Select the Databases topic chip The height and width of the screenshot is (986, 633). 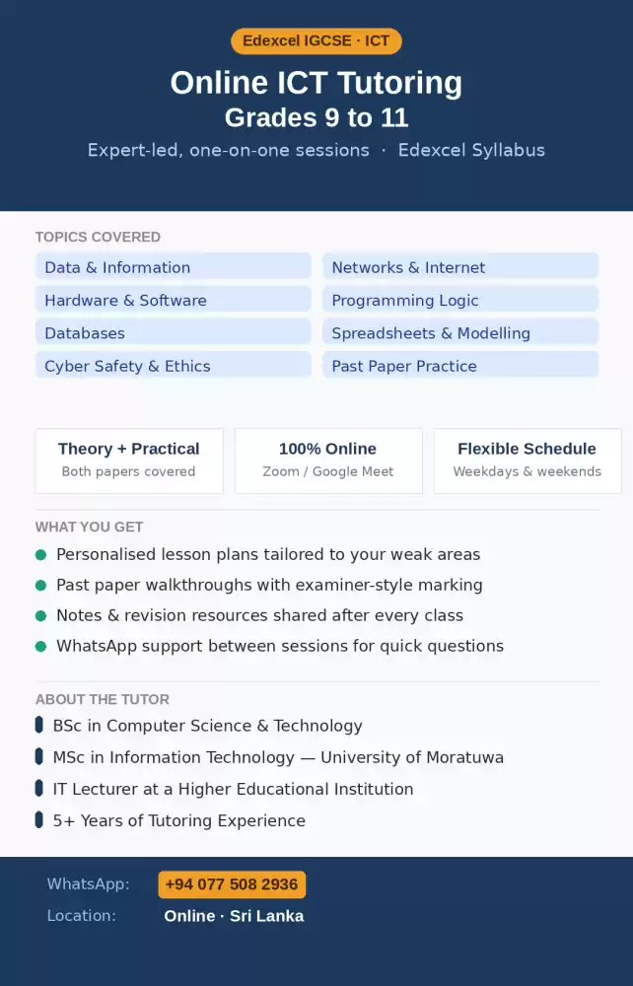click(x=173, y=331)
